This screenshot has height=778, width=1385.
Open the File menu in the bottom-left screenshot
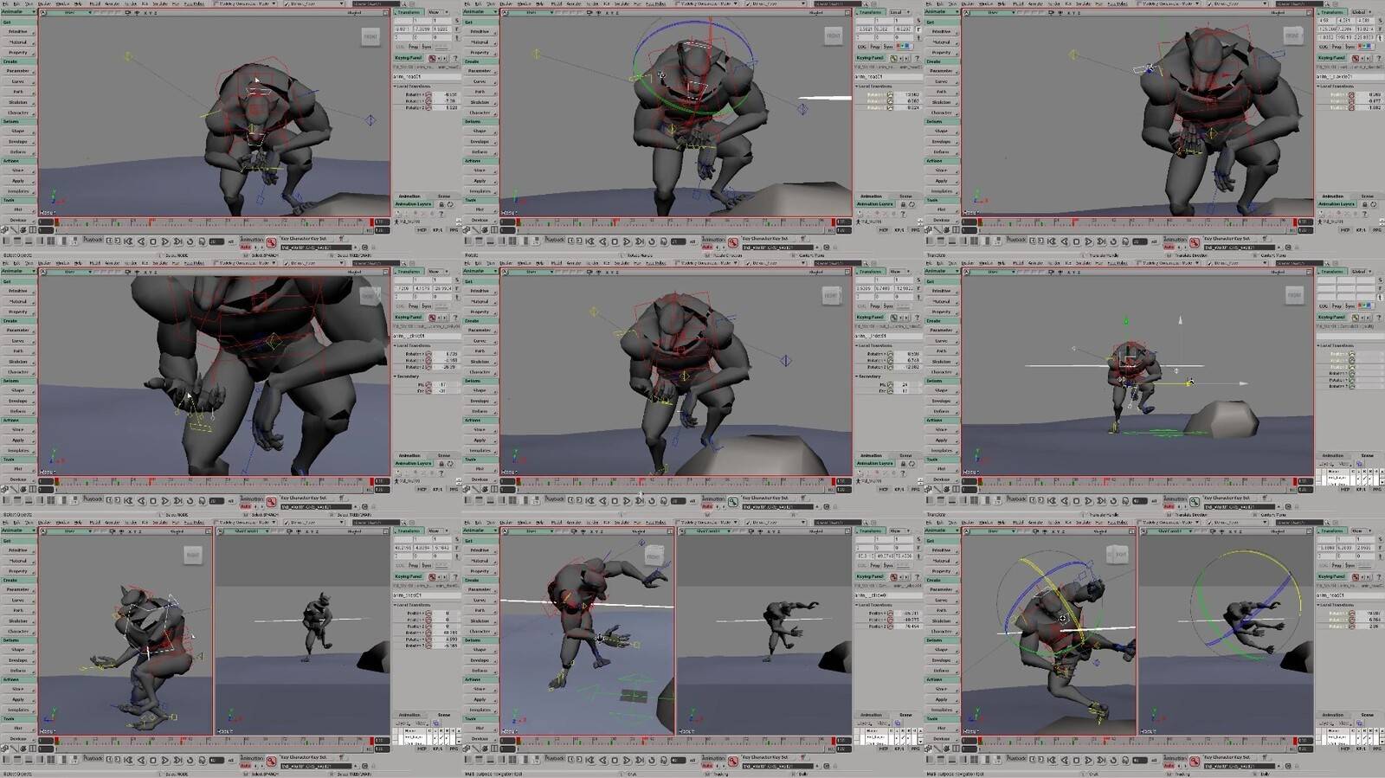coord(6,523)
